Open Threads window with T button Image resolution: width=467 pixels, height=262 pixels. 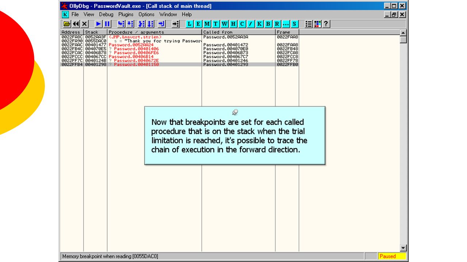216,24
